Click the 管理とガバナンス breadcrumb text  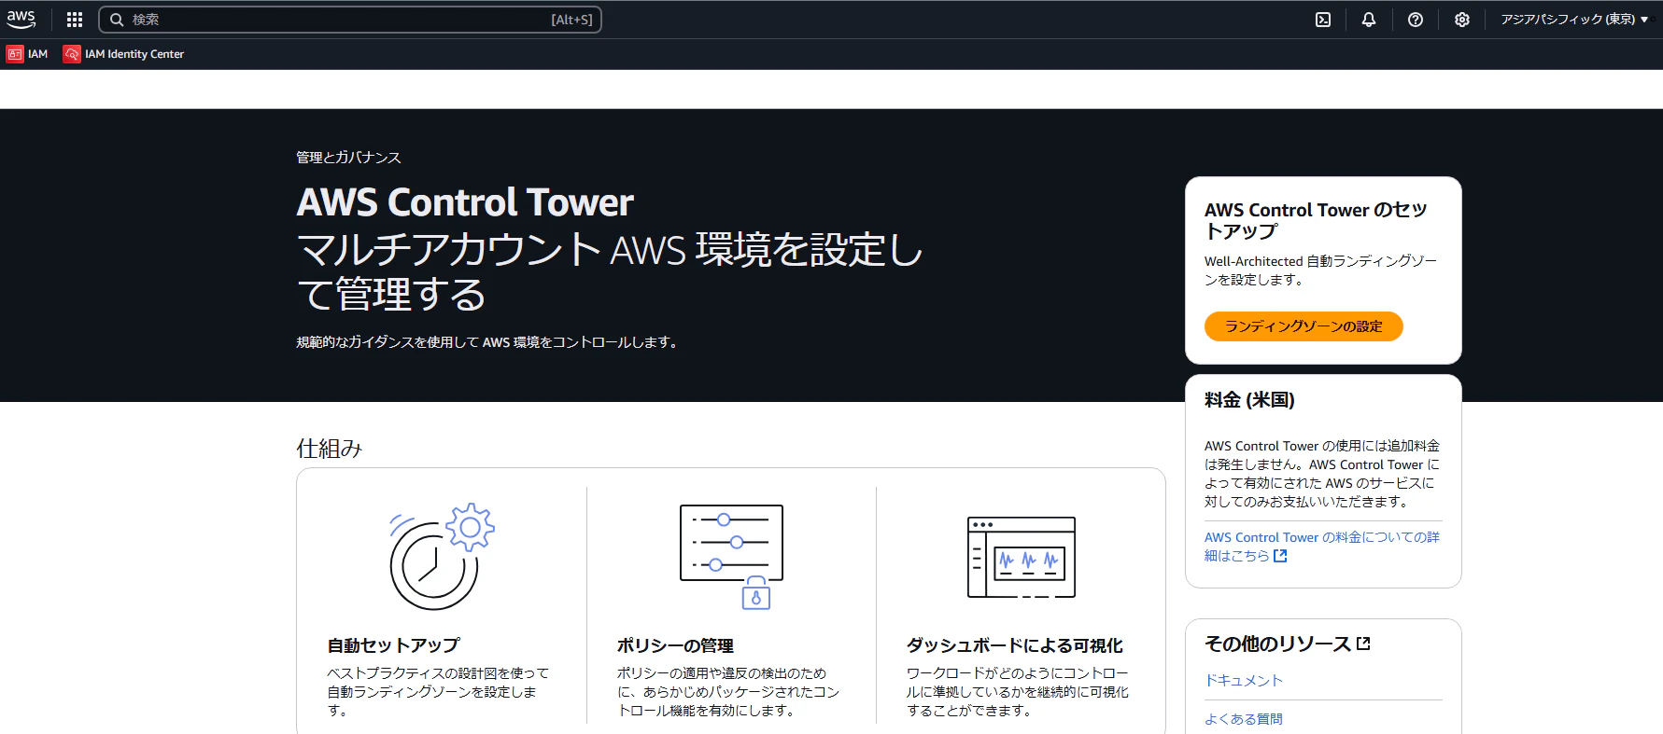coord(348,158)
